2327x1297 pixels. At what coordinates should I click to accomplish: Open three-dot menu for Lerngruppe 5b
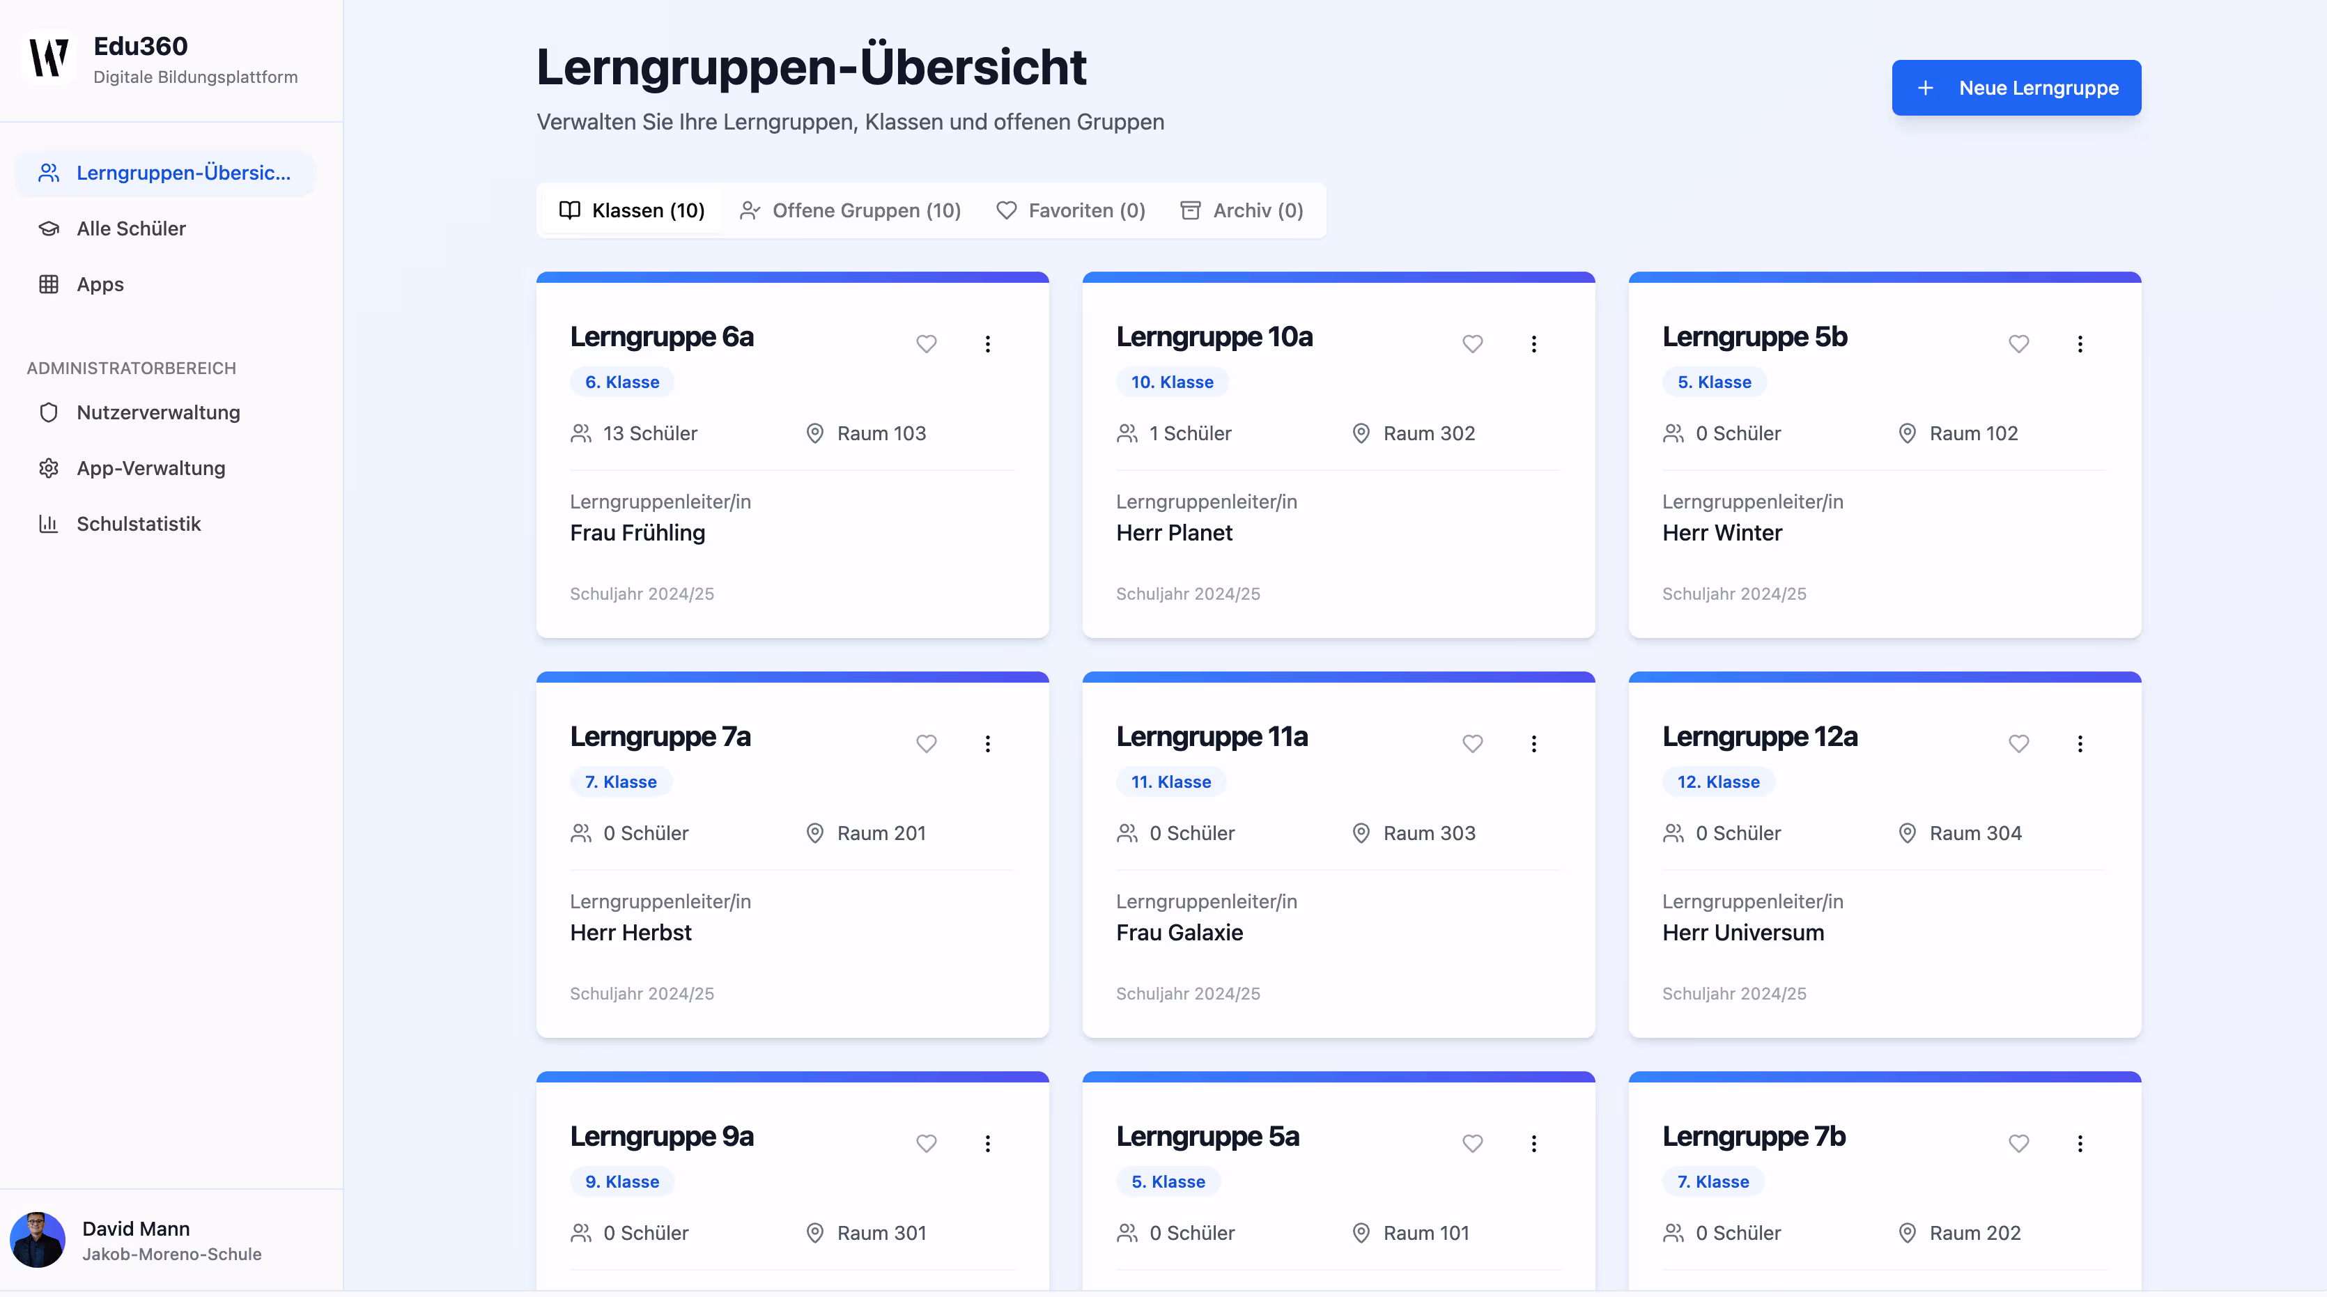pos(2080,343)
